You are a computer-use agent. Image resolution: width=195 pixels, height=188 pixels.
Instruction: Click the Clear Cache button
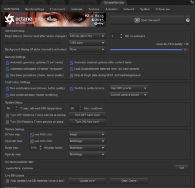(x=129, y=181)
